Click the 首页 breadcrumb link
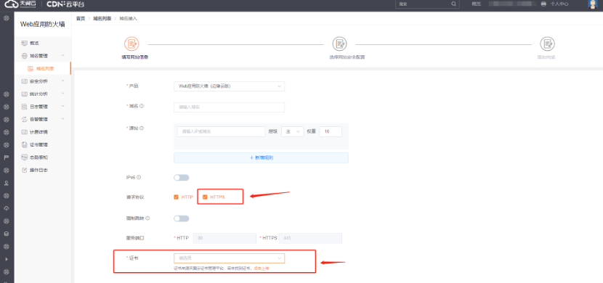The height and width of the screenshot is (283, 603). [x=81, y=18]
